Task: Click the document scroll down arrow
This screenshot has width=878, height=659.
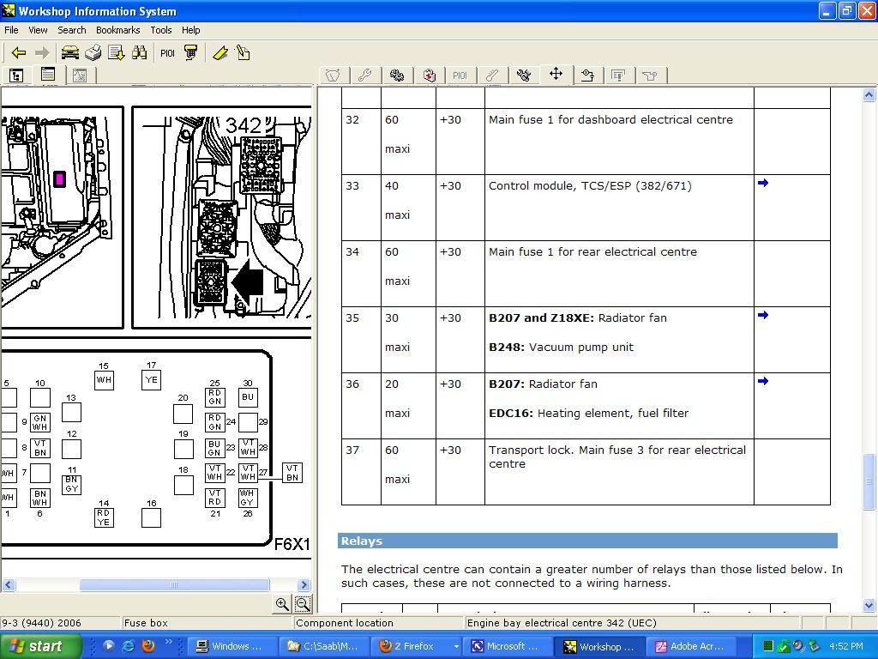Action: pyautogui.click(x=869, y=605)
